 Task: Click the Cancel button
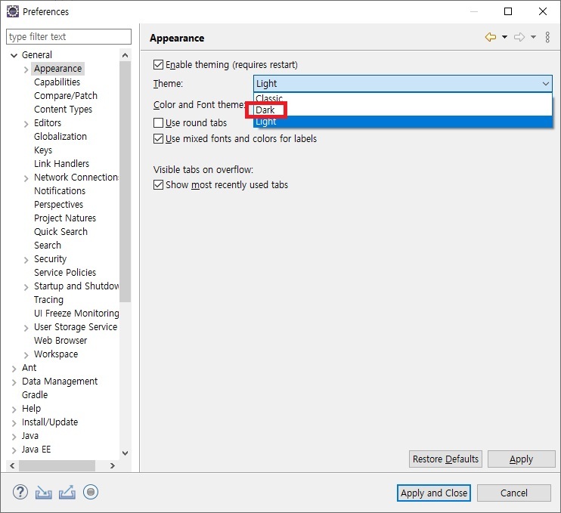tap(514, 493)
